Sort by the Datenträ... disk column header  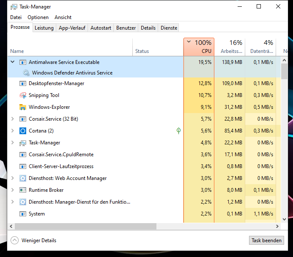(x=260, y=47)
